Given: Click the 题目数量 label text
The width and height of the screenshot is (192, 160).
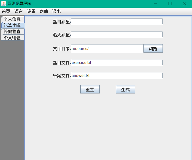Looking at the screenshot, I should (62, 22).
